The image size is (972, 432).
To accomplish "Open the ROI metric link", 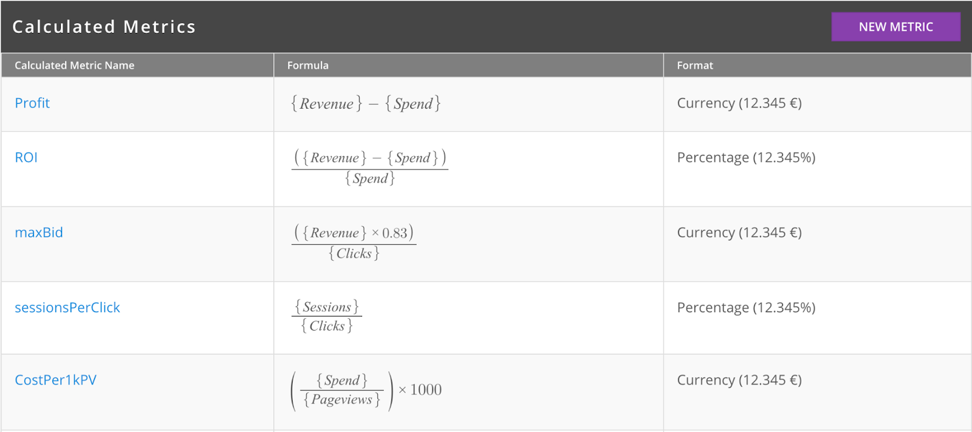I will click(x=26, y=157).
